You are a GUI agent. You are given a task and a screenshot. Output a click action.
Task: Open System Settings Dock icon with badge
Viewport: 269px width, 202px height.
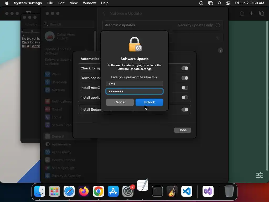[128, 191]
